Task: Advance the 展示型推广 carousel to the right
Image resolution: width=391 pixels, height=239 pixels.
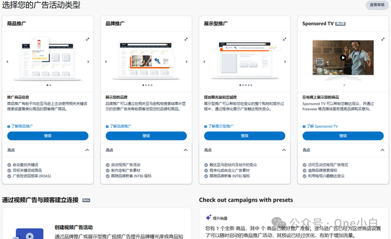Action: (x=287, y=62)
